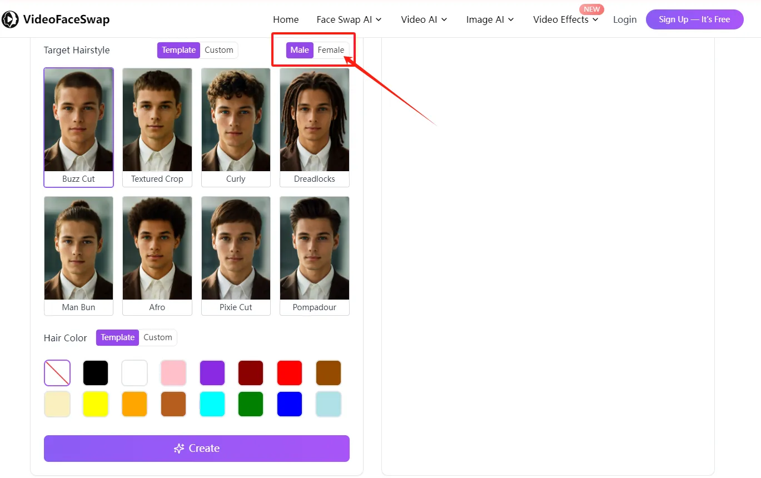The image size is (761, 478).
Task: Choose the Curly hairstyle
Action: tap(236, 127)
